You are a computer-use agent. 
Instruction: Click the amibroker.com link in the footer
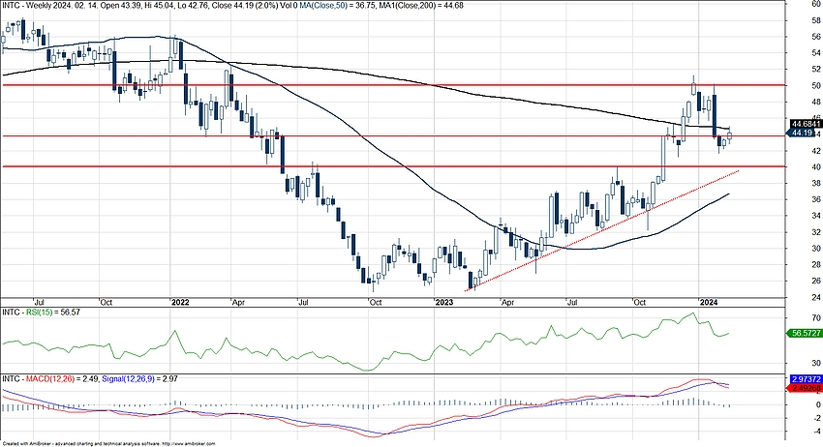pos(191,444)
